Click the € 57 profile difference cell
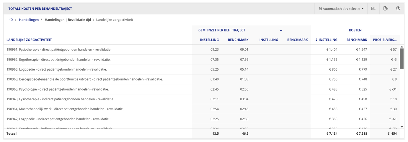 (393, 49)
